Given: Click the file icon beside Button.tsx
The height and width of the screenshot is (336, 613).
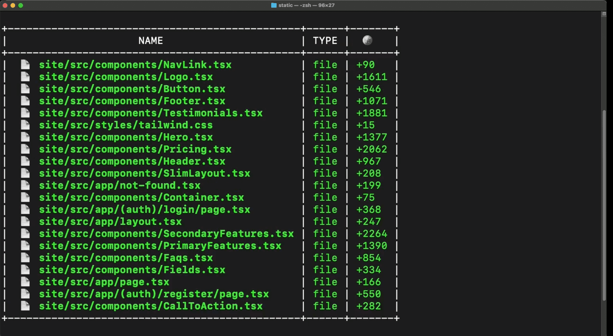Looking at the screenshot, I should coord(25,89).
